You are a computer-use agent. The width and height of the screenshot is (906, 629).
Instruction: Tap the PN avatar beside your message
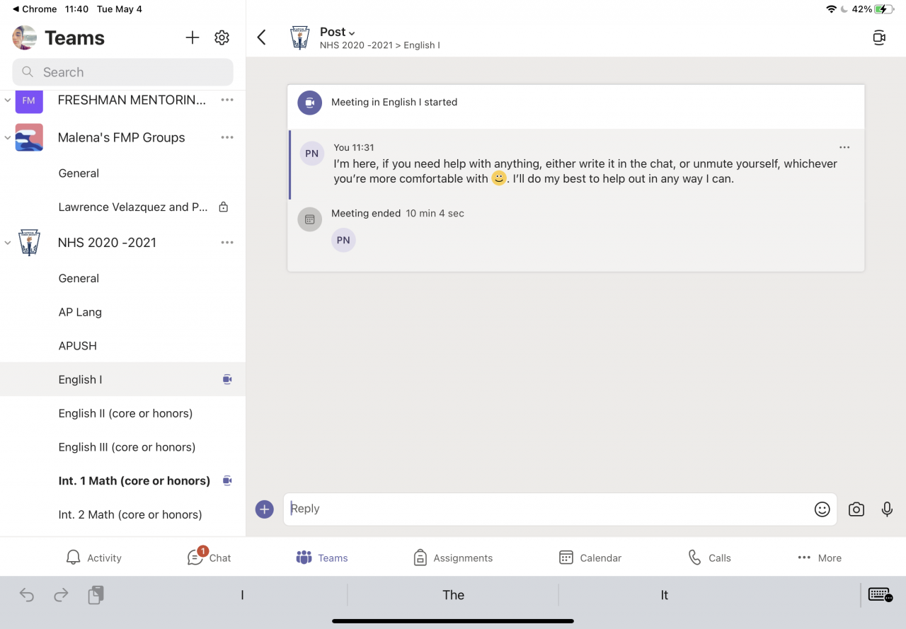312,154
